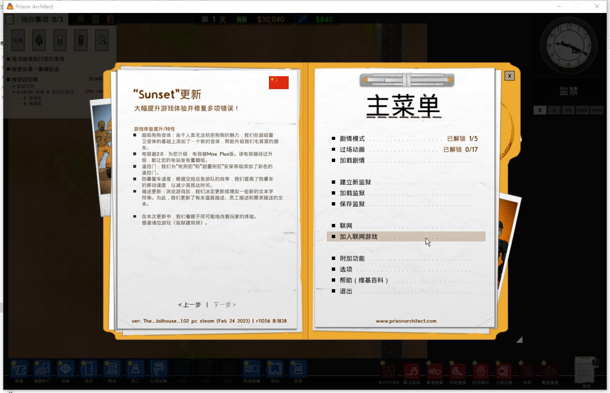Open 选项 from the main menu

pos(346,269)
